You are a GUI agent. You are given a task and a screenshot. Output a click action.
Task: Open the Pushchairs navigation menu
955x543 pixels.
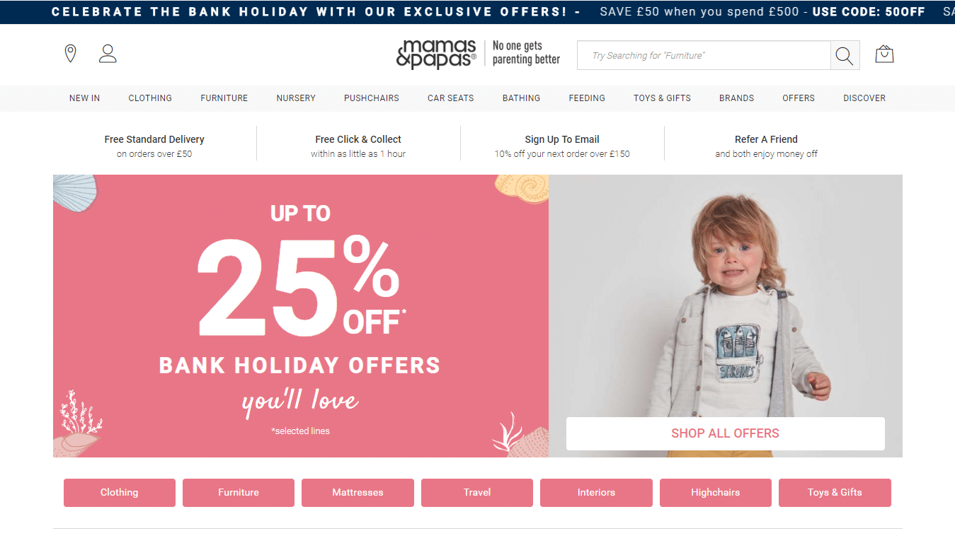(372, 98)
